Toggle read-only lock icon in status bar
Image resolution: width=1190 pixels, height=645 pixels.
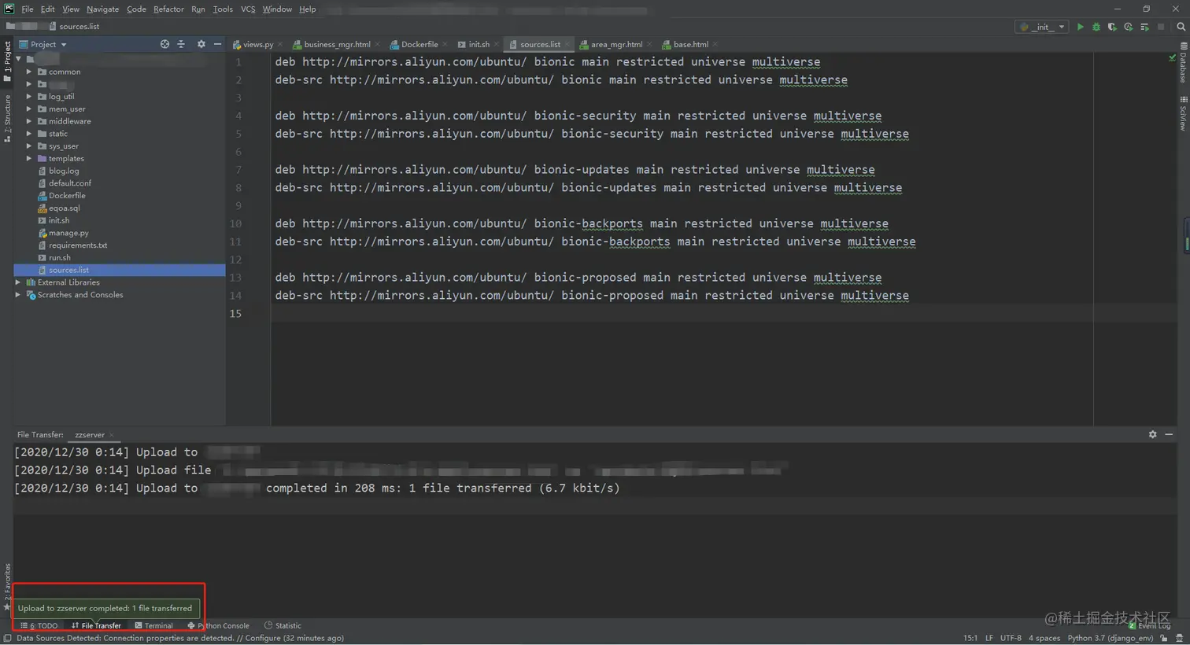tap(1164, 638)
